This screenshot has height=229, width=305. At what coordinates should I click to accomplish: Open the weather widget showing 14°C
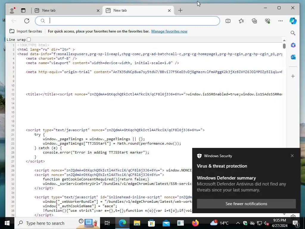[220, 223]
